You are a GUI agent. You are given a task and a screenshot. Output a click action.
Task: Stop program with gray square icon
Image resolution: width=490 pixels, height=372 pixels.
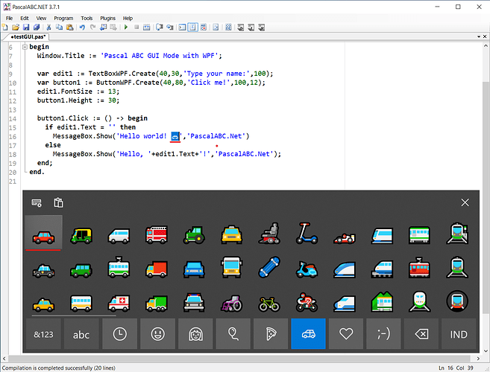click(x=136, y=28)
